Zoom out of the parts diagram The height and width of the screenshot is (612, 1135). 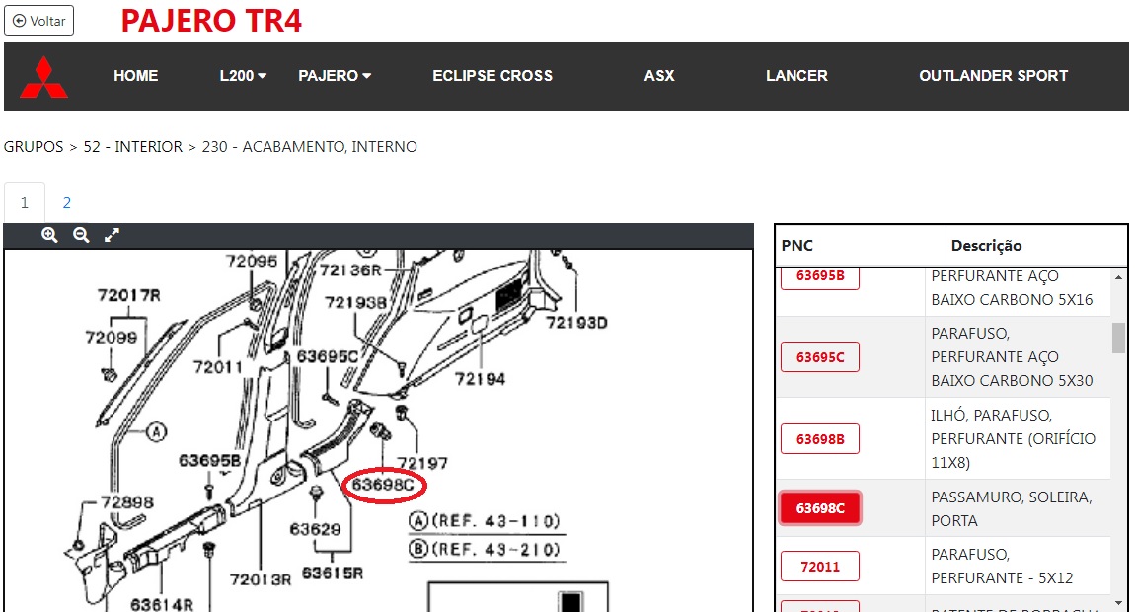tap(81, 235)
